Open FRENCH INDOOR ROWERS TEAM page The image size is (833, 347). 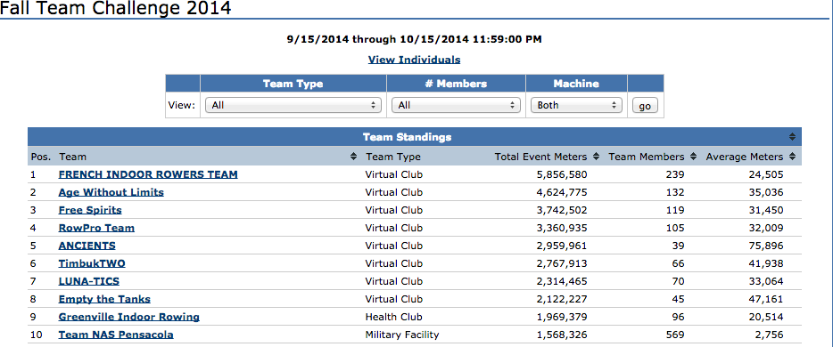(x=148, y=174)
